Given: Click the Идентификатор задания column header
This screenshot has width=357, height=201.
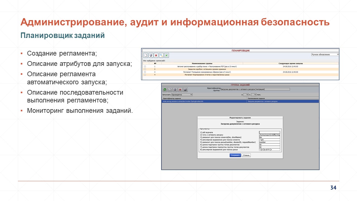Looking at the screenshot, I should 204,99.
